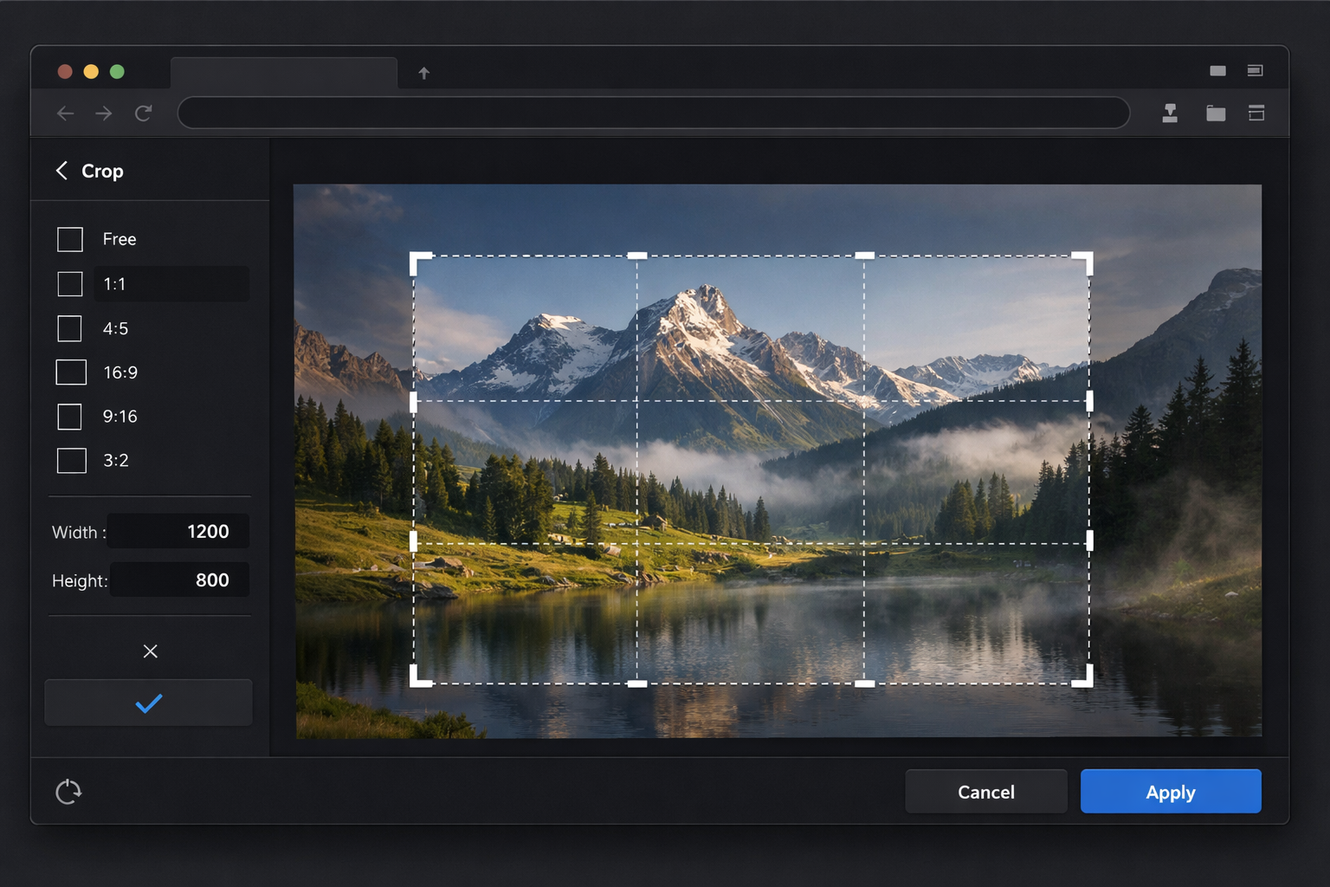Click the upload arrow next to the tab
This screenshot has height=887, width=1330.
point(423,73)
